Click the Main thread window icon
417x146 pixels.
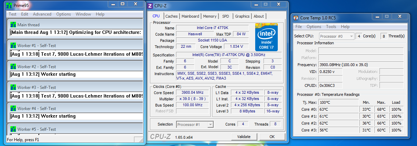point(13,25)
